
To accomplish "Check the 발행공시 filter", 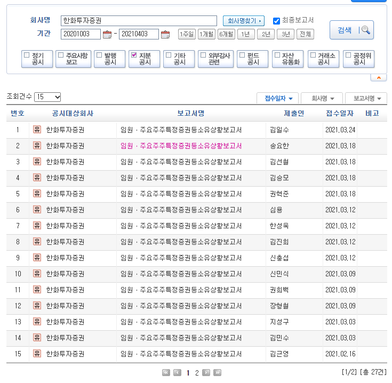I will click(99, 55).
